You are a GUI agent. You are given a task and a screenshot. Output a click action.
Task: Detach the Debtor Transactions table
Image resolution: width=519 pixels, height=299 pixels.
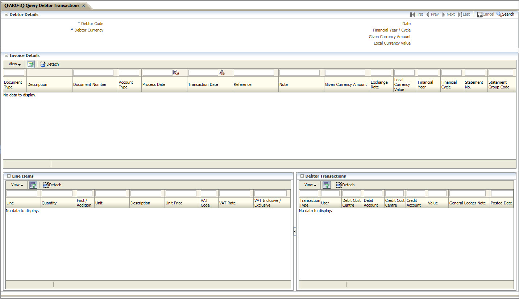click(345, 185)
